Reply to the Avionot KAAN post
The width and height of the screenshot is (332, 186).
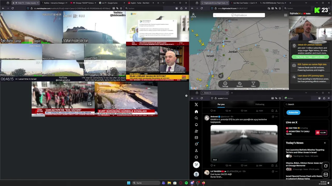[212, 165]
